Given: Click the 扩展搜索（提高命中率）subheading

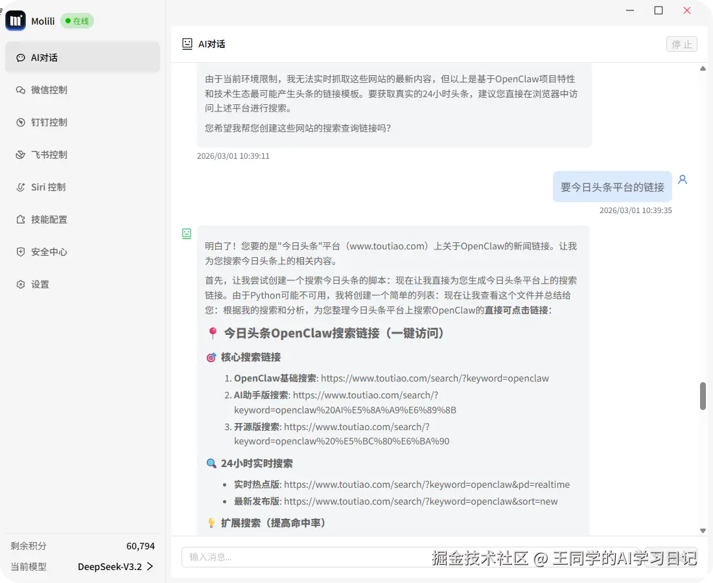Looking at the screenshot, I should point(274,523).
